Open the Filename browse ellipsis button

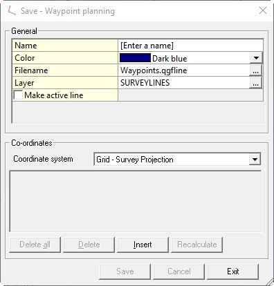tap(255, 70)
